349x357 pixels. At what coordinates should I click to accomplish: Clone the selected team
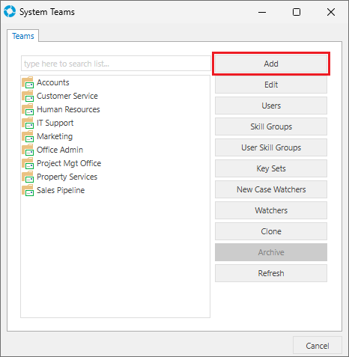pos(271,231)
